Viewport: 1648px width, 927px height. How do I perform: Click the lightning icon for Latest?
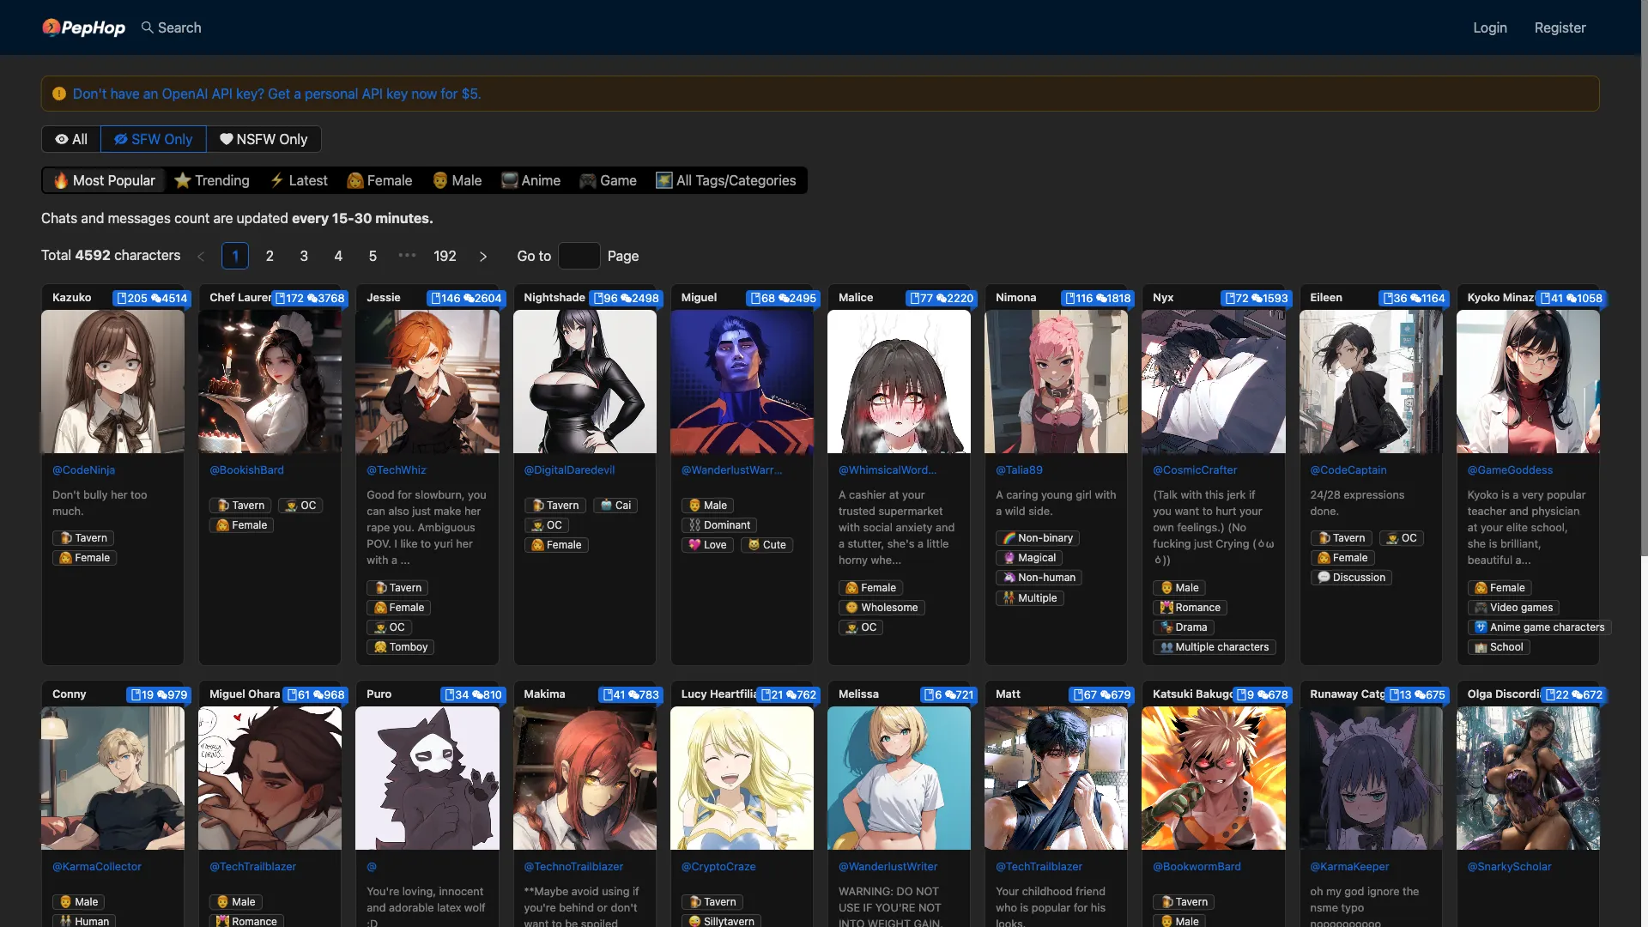click(x=276, y=180)
